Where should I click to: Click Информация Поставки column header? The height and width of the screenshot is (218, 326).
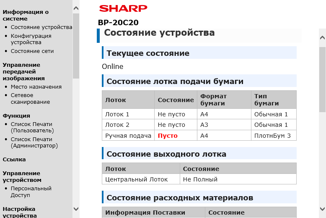[153, 213]
